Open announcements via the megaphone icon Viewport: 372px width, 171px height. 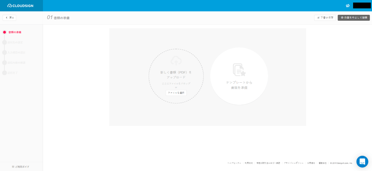347,5
